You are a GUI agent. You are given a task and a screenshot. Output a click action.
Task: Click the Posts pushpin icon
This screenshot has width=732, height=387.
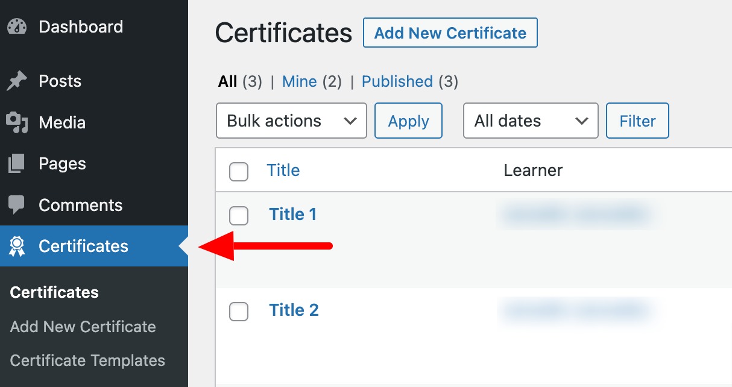[17, 81]
